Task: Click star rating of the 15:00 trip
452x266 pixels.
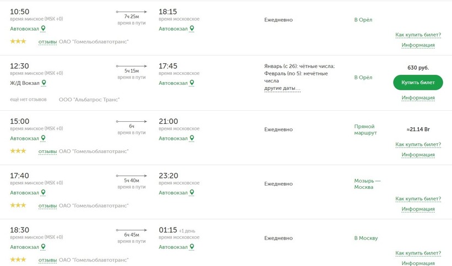Action: pyautogui.click(x=18, y=151)
